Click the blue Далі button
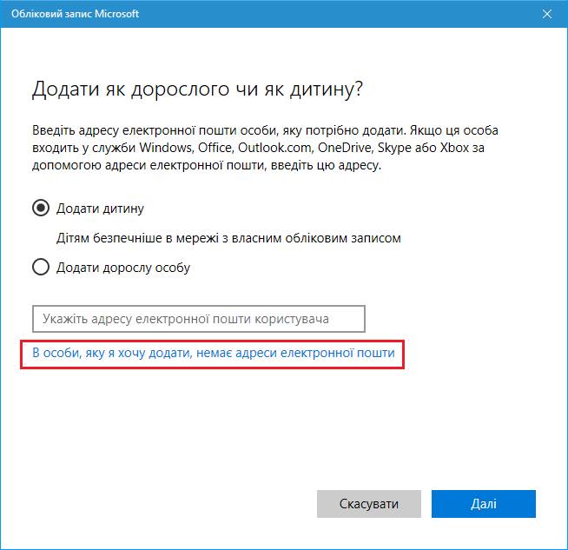The height and width of the screenshot is (550, 568). [483, 504]
